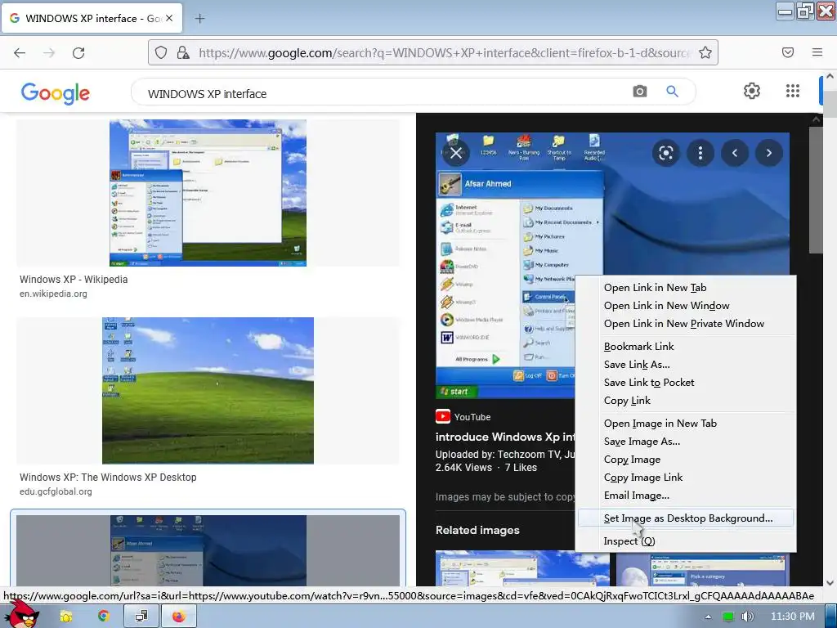This screenshot has height=628, width=837.
Task: Click the Firefox taskbar button
Action: [179, 617]
